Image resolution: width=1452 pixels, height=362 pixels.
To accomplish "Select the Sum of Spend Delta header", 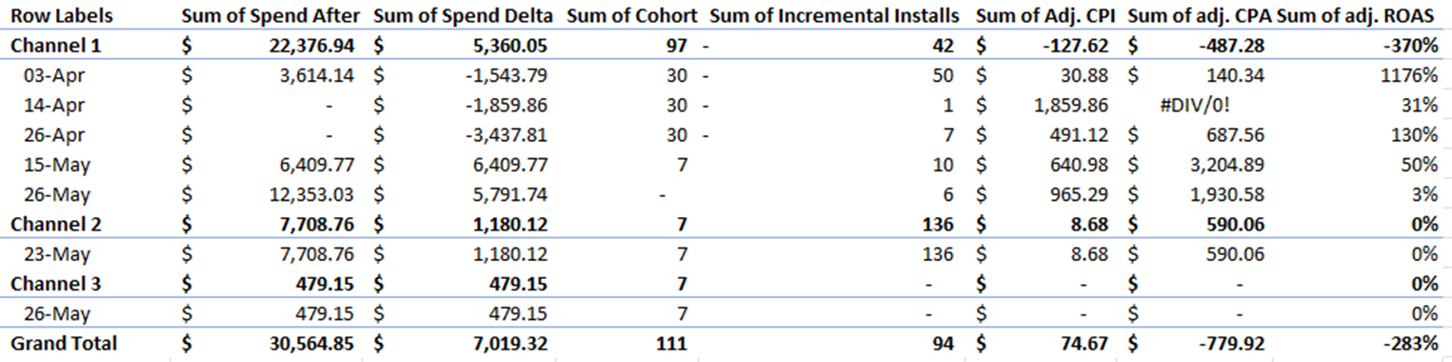I will (461, 16).
